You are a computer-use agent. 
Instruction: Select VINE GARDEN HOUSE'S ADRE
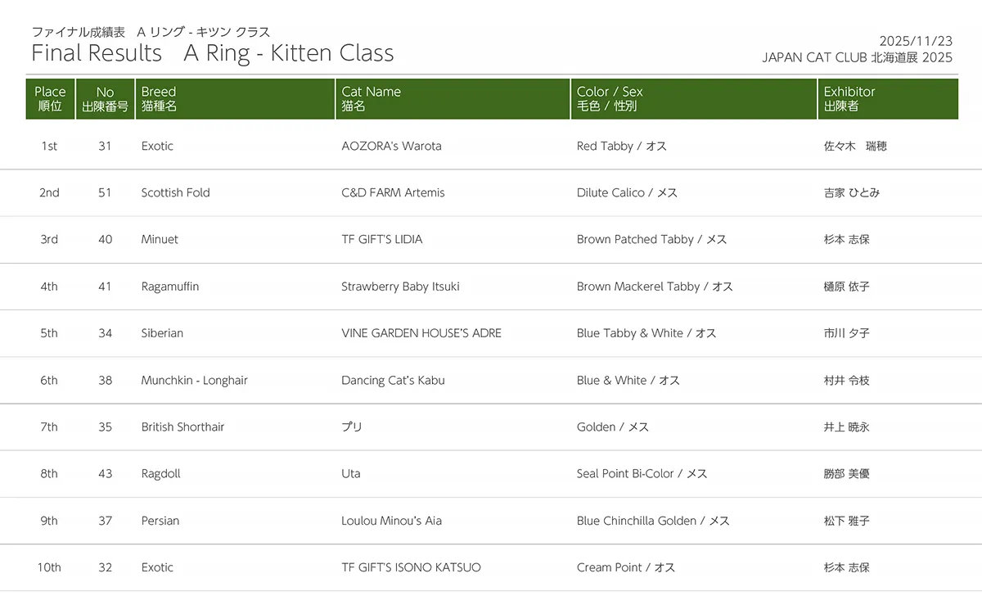point(421,333)
